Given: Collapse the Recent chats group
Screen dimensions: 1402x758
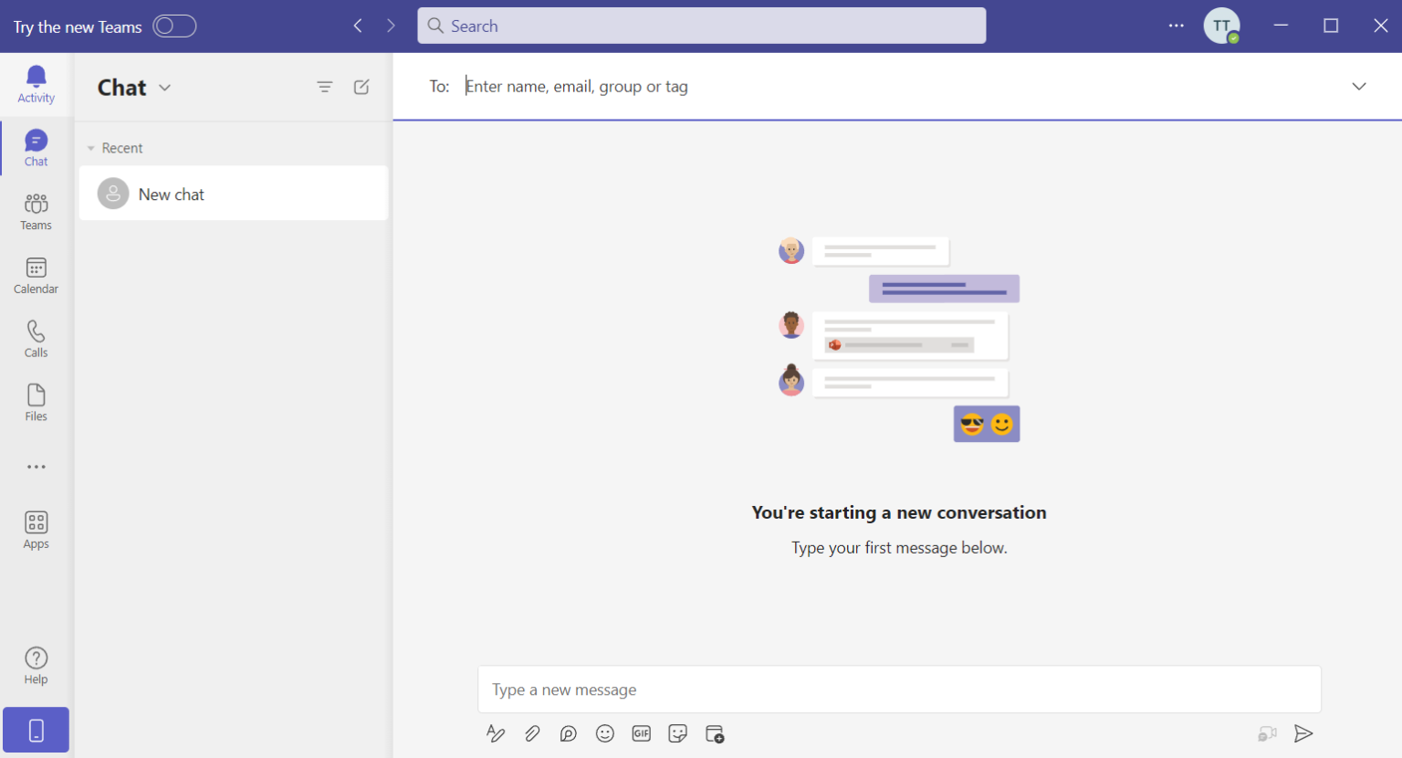Looking at the screenshot, I should click(x=115, y=148).
